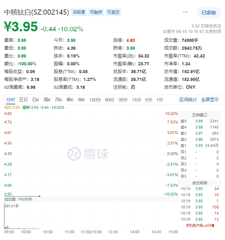Select the 卖1 order row with 55.94万

(x=200, y=145)
